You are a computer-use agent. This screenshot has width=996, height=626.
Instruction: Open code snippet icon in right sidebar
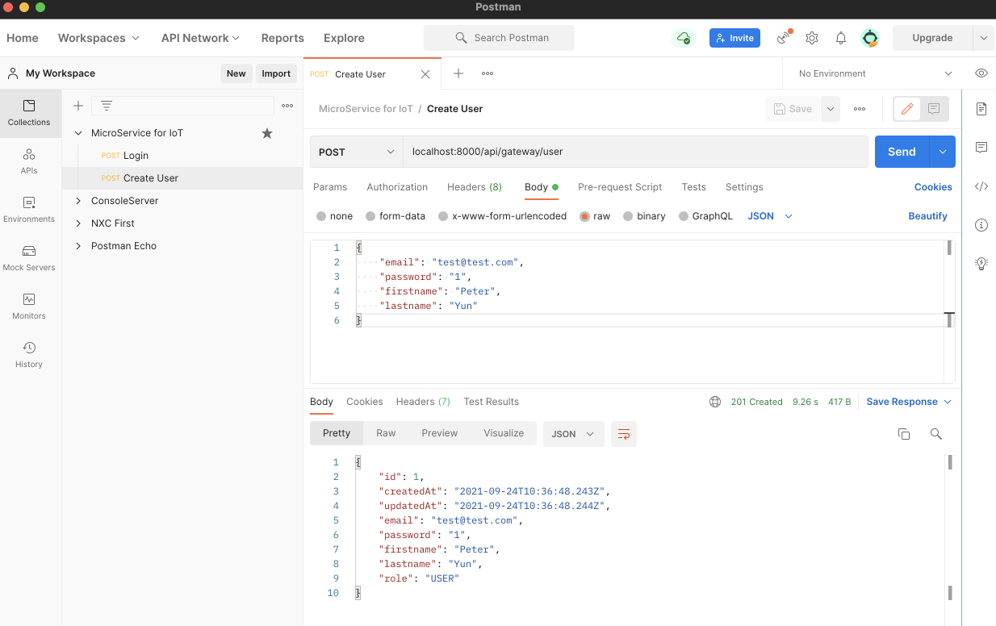(x=981, y=186)
